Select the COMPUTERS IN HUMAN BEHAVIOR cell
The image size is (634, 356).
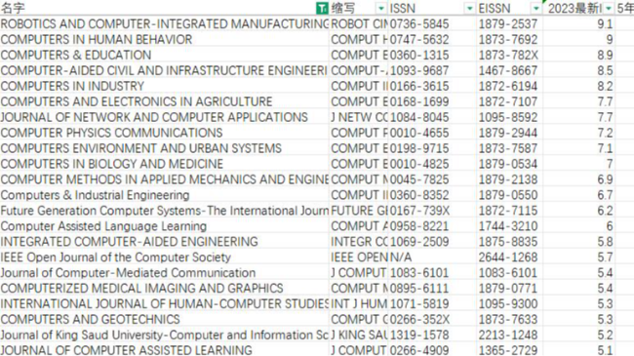[164, 39]
